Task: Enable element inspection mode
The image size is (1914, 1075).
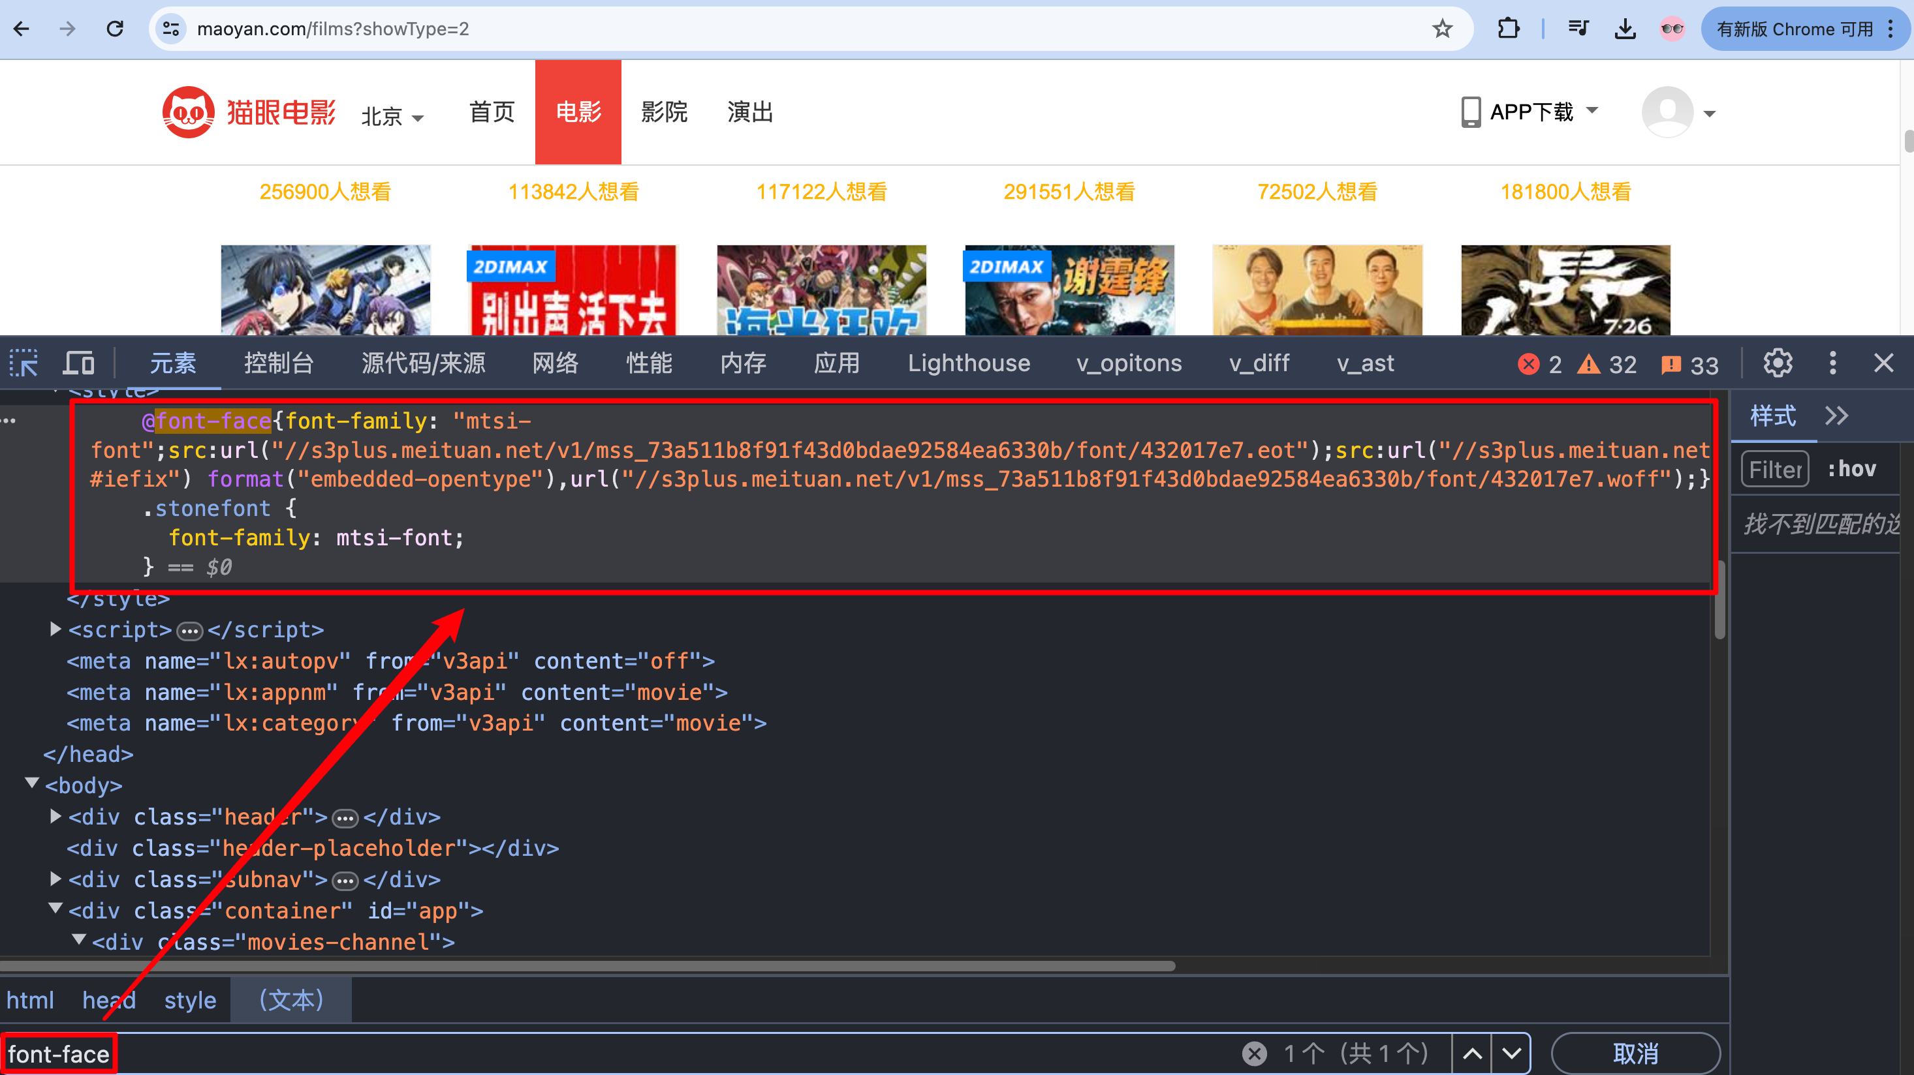Action: 23,363
